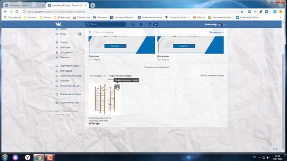
Task: Go forward in browser history
Action: pyautogui.click(x=11, y=12)
